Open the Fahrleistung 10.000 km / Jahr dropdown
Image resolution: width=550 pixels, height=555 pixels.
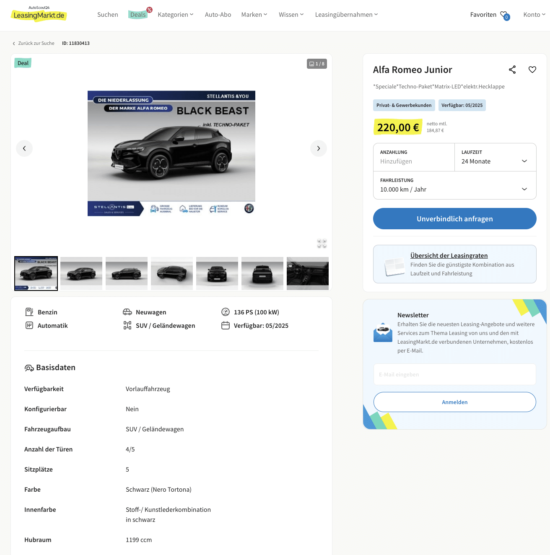(x=455, y=185)
